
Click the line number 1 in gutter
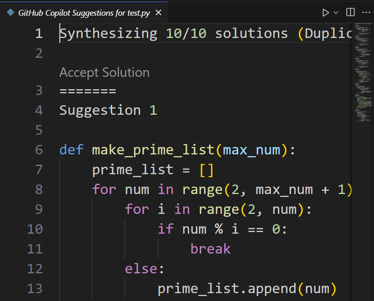tap(39, 33)
